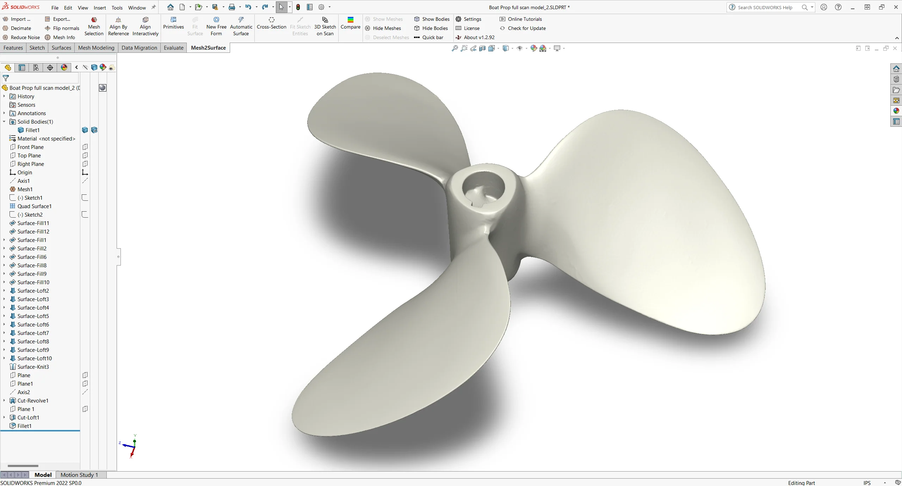
Task: Expand the Surface-Loft2 feature node
Action: click(x=5, y=290)
